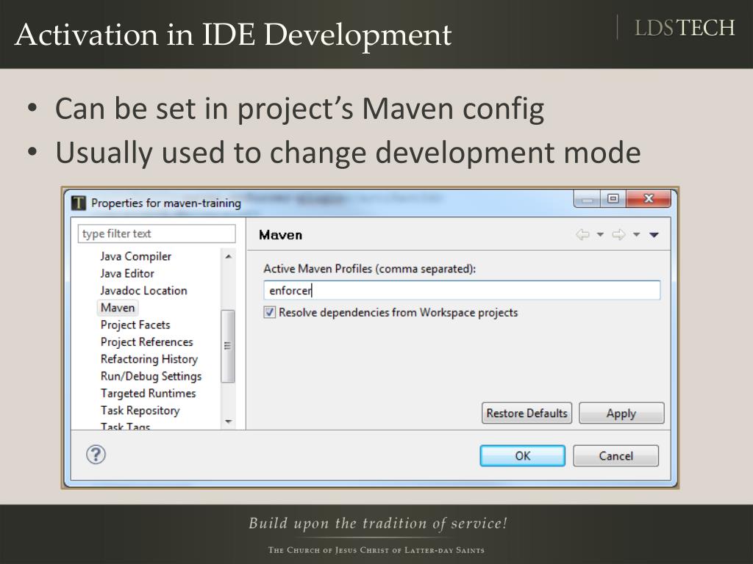Click the Apply button

(x=621, y=413)
